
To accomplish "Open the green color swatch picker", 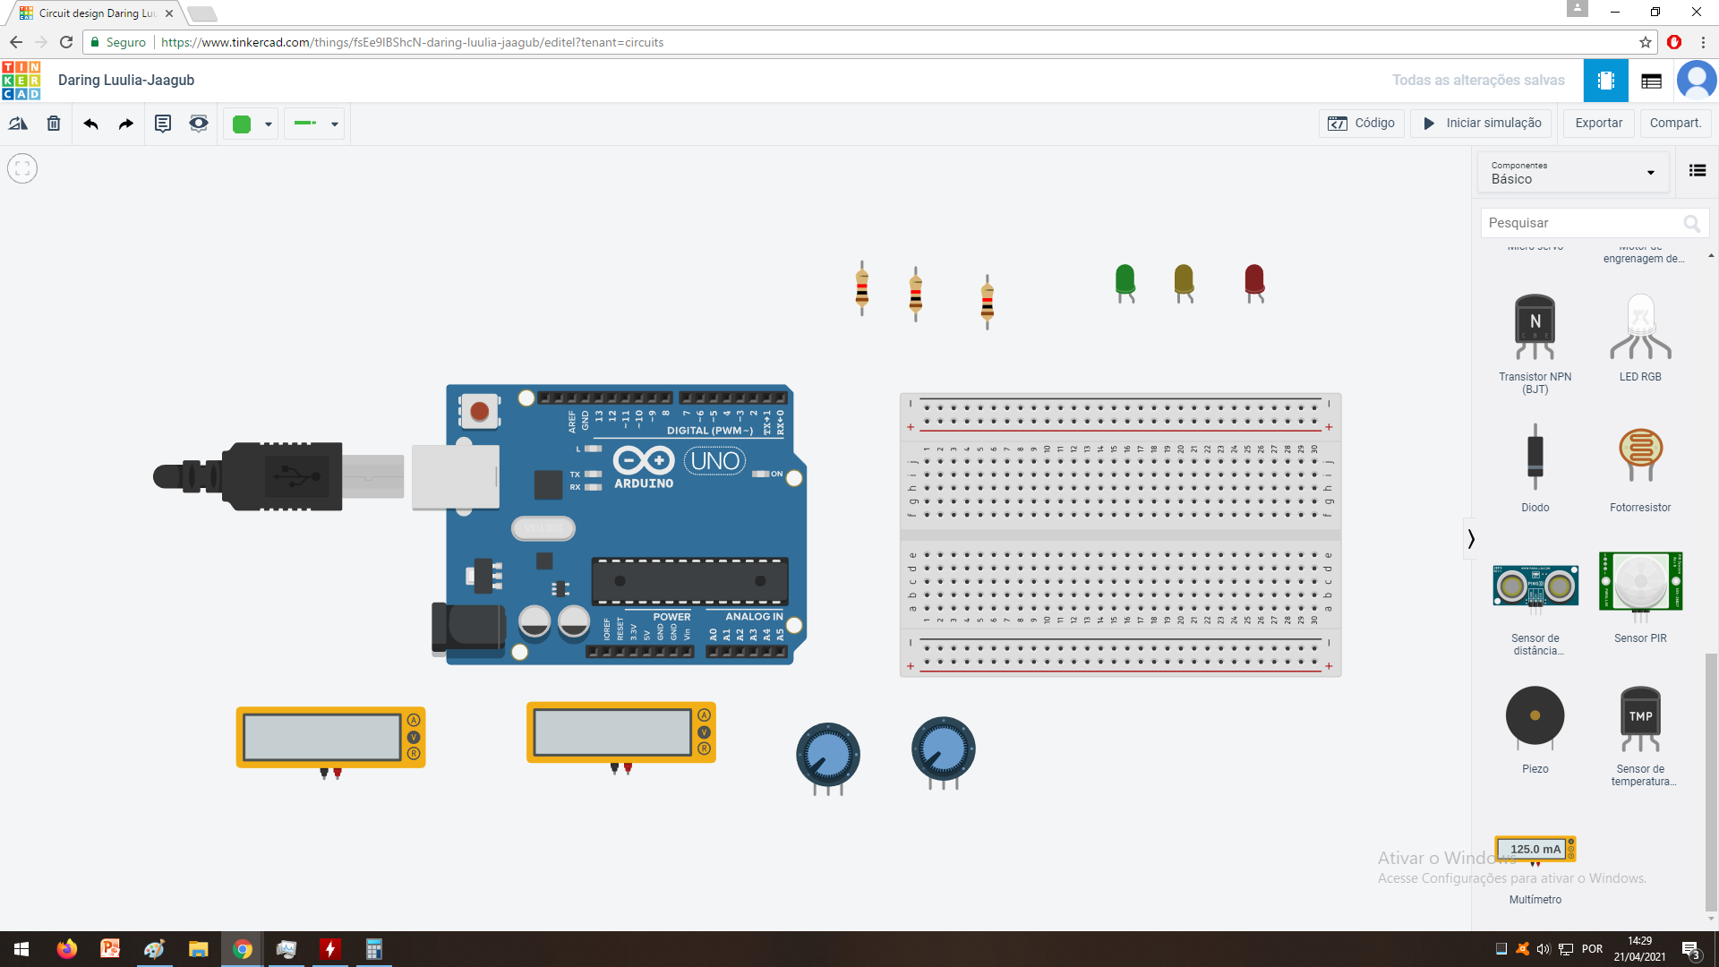I will click(242, 124).
